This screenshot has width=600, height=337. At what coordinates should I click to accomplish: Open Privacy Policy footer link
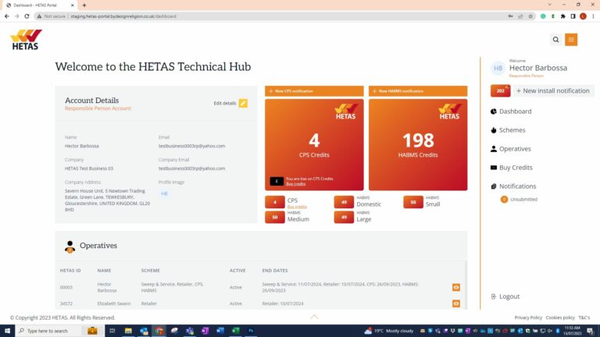[x=528, y=317]
